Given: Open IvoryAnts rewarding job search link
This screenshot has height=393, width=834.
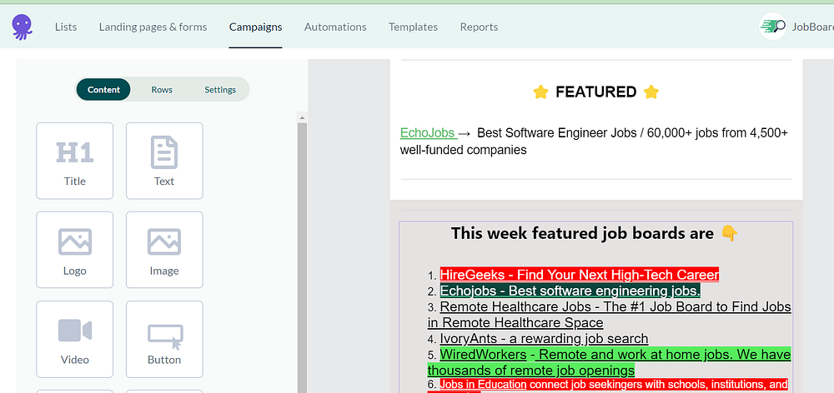Looking at the screenshot, I should pyautogui.click(x=544, y=338).
